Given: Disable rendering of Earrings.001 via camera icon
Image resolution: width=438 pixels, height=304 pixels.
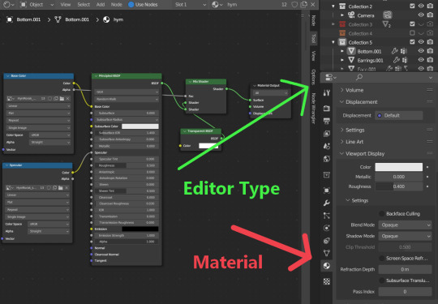Looking at the screenshot, I should tap(430, 60).
